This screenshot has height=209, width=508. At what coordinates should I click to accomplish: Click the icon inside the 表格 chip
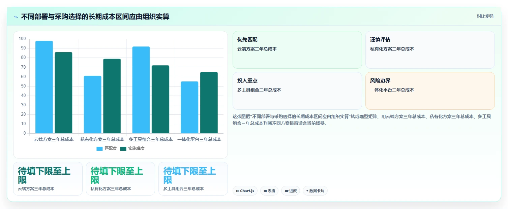tap(265, 191)
